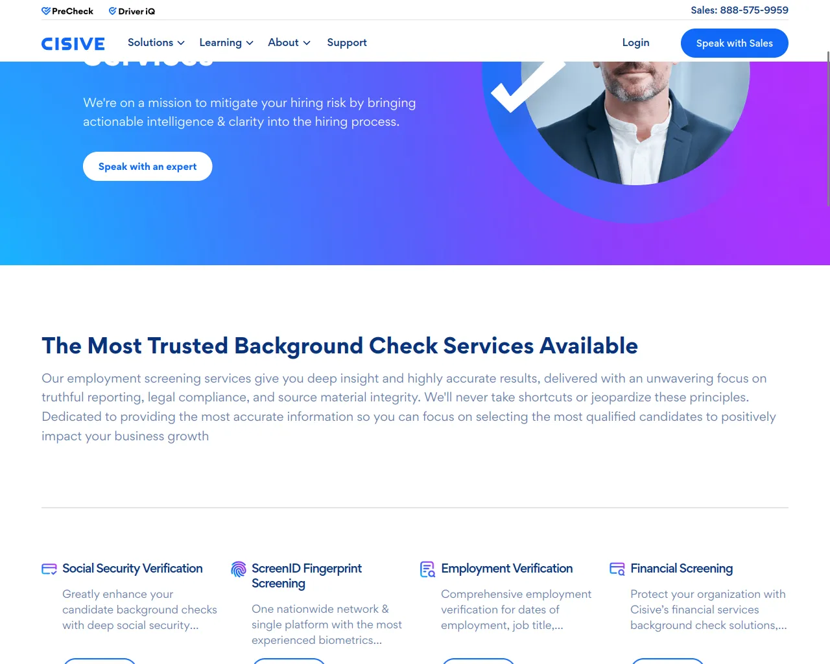Viewport: 830px width, 664px height.
Task: Click the Financial Screening card icon
Action: coord(617,569)
